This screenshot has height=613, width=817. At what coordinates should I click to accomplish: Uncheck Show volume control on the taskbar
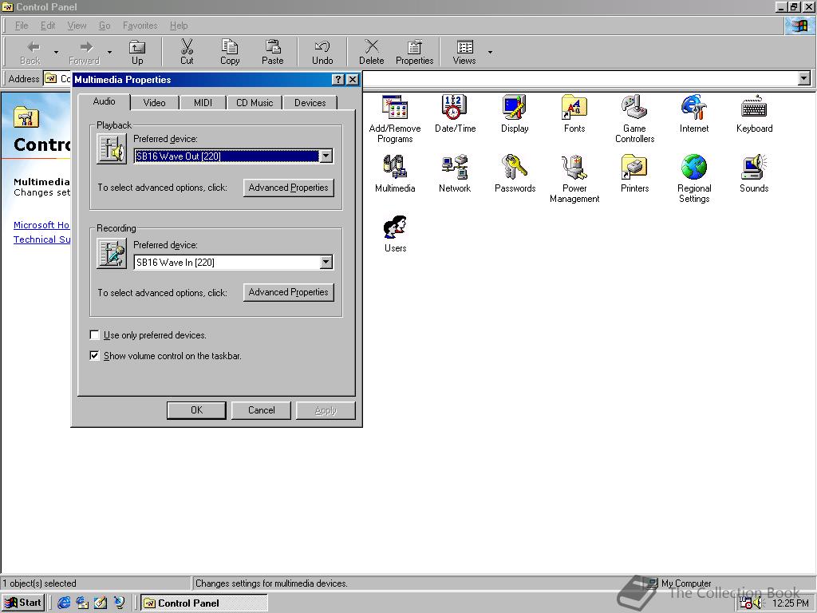(x=94, y=355)
